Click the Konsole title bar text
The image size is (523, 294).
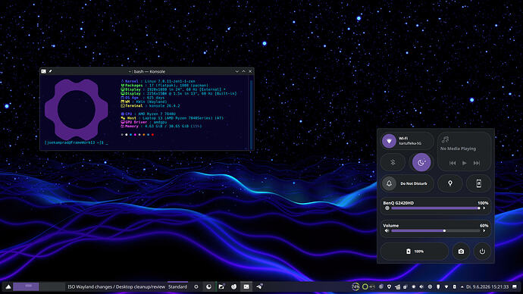click(x=147, y=71)
